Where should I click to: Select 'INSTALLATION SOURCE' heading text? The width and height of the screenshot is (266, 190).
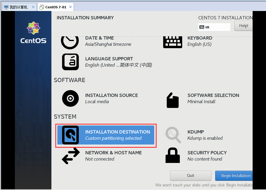click(x=111, y=95)
